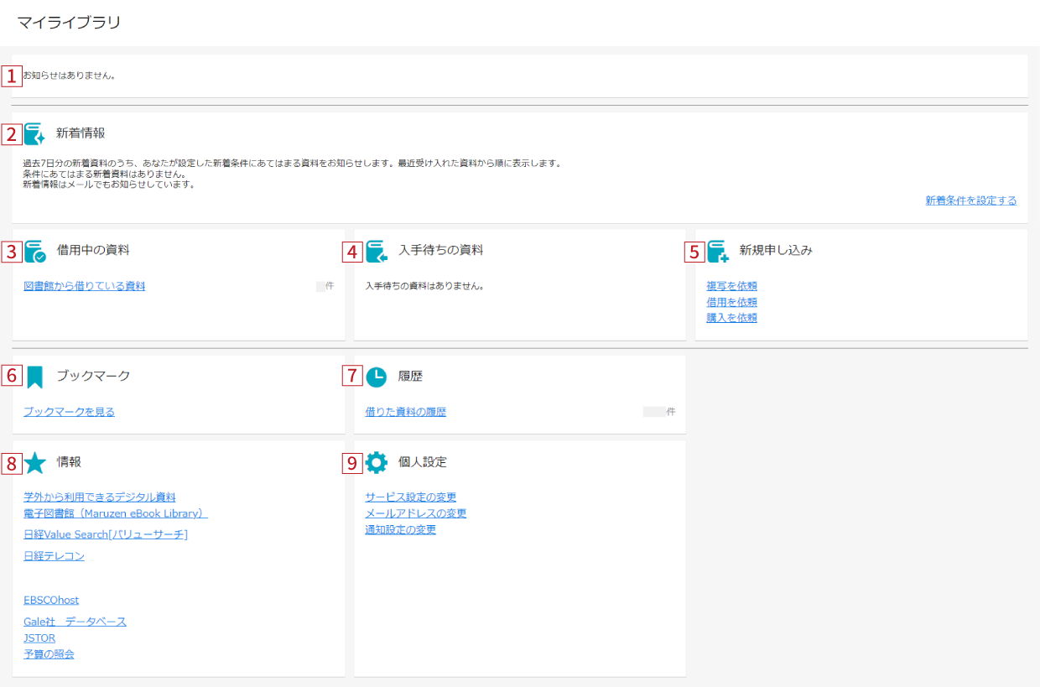Select 購入を依頼 link
This screenshot has width=1040, height=687.
(732, 318)
